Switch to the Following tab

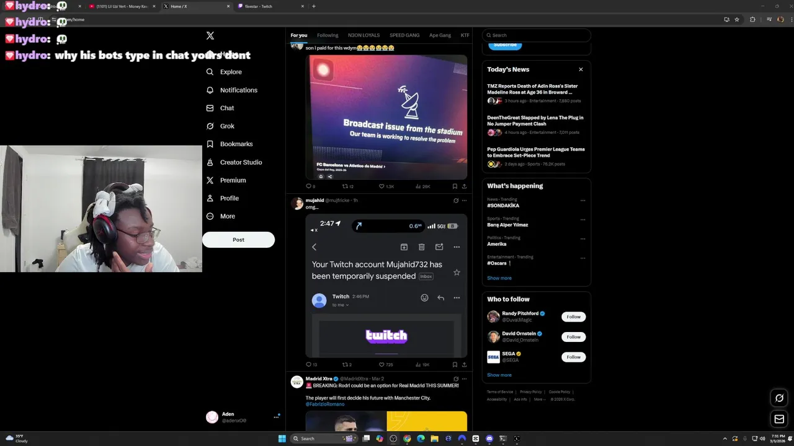pyautogui.click(x=328, y=35)
